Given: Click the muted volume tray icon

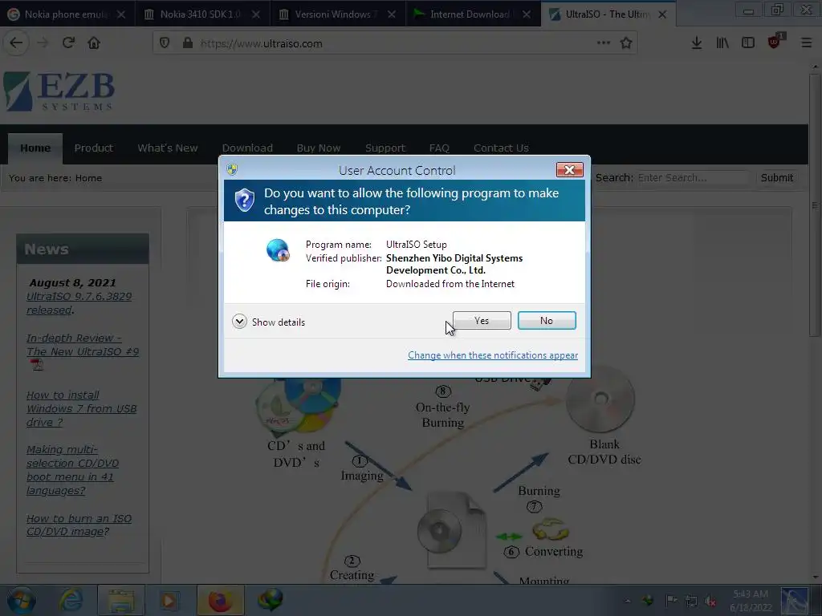Looking at the screenshot, I should click(710, 600).
